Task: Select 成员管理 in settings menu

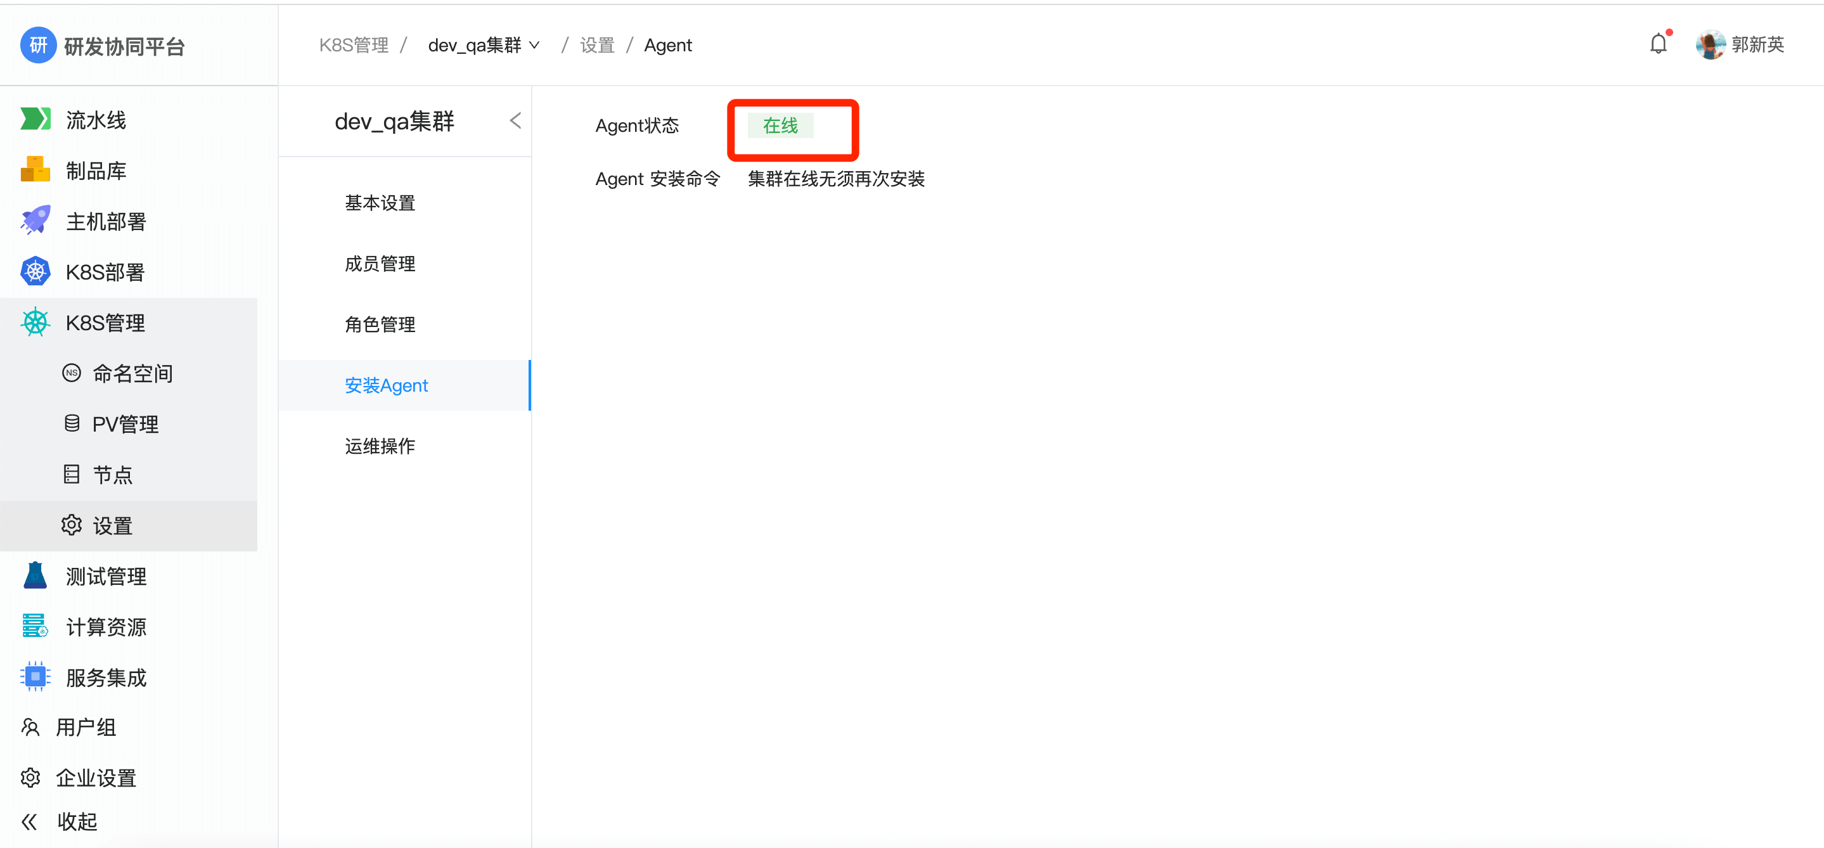Action: pos(380,264)
